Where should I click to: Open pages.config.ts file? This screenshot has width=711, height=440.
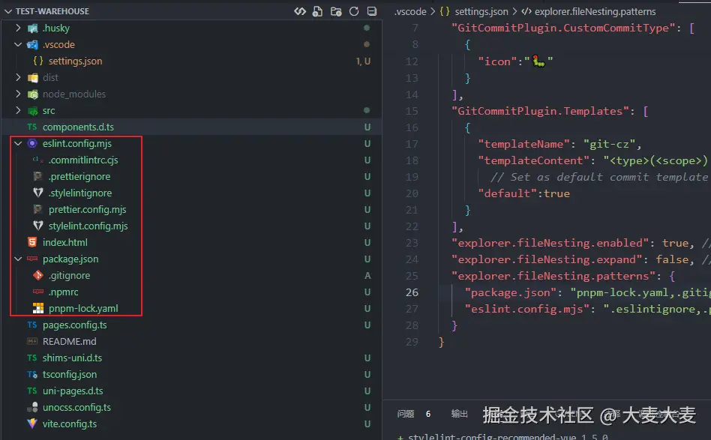point(75,325)
